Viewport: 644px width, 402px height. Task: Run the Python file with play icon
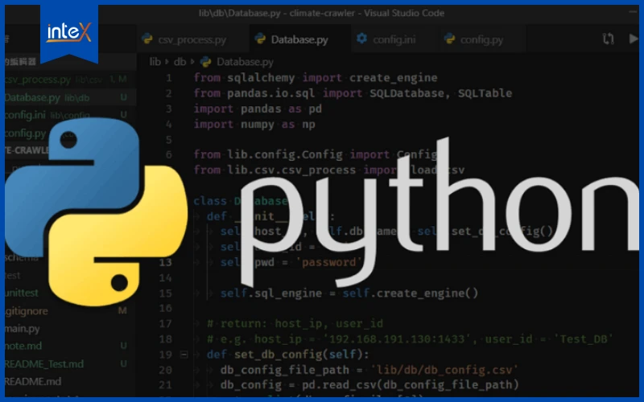click(x=633, y=39)
